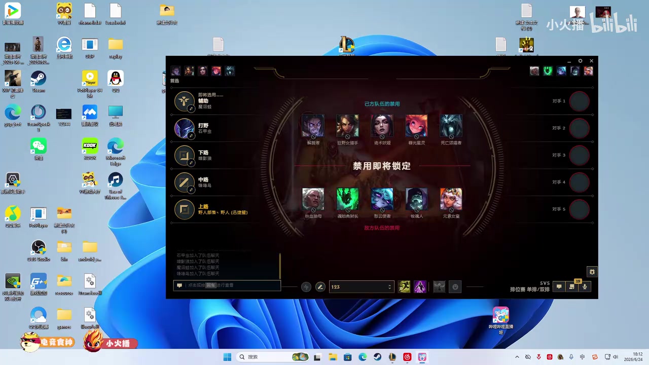The height and width of the screenshot is (365, 649).
Task: Request swap with 打野 teammate
Action: tap(191, 136)
